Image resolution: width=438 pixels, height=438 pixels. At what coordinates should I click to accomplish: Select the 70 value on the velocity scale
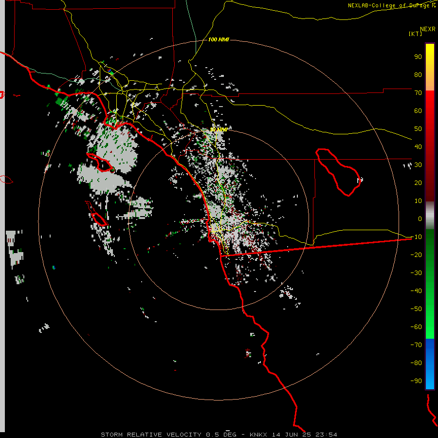point(418,93)
